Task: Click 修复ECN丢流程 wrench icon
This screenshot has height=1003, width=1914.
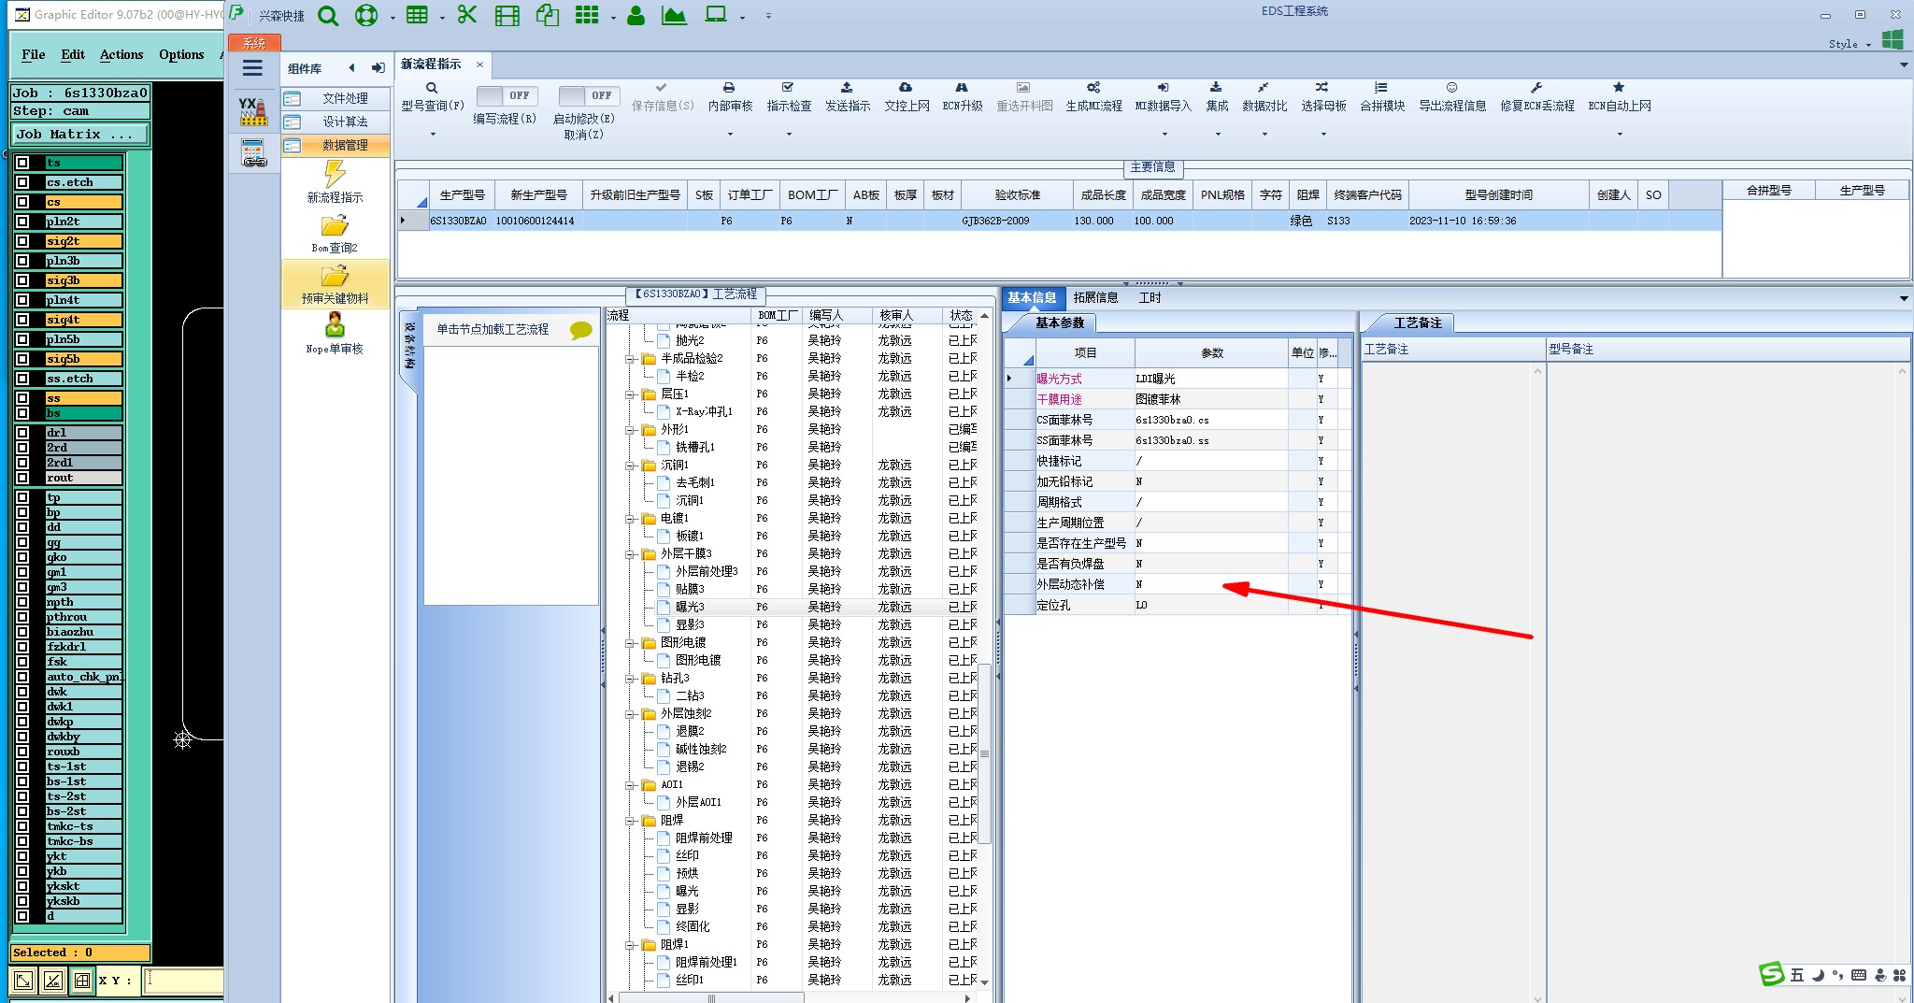Action: coord(1536,87)
